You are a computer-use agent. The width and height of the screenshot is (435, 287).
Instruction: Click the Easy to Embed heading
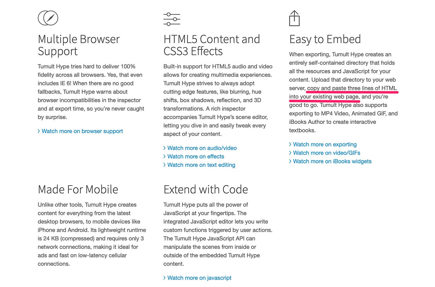325,39
